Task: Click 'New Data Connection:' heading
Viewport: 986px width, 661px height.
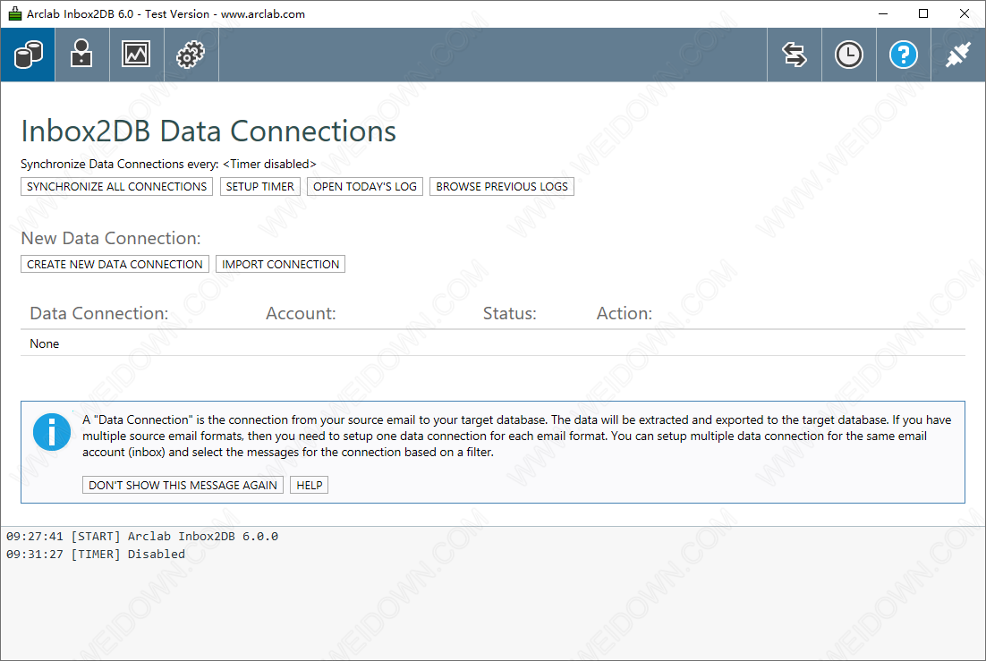Action: (111, 238)
